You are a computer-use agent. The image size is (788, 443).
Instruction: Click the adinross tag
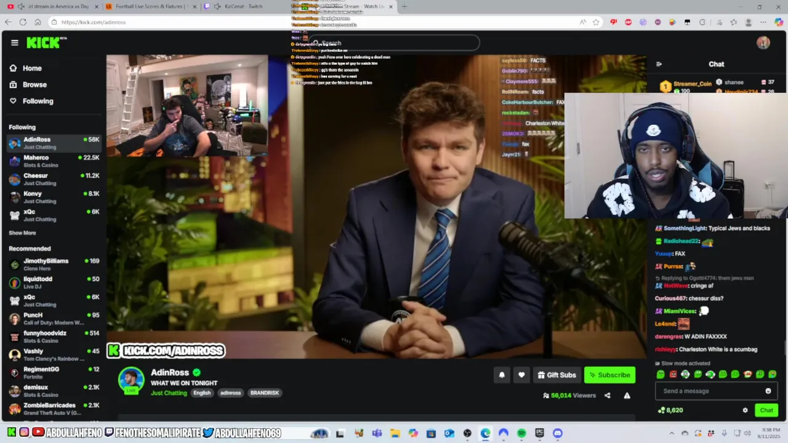coord(231,393)
